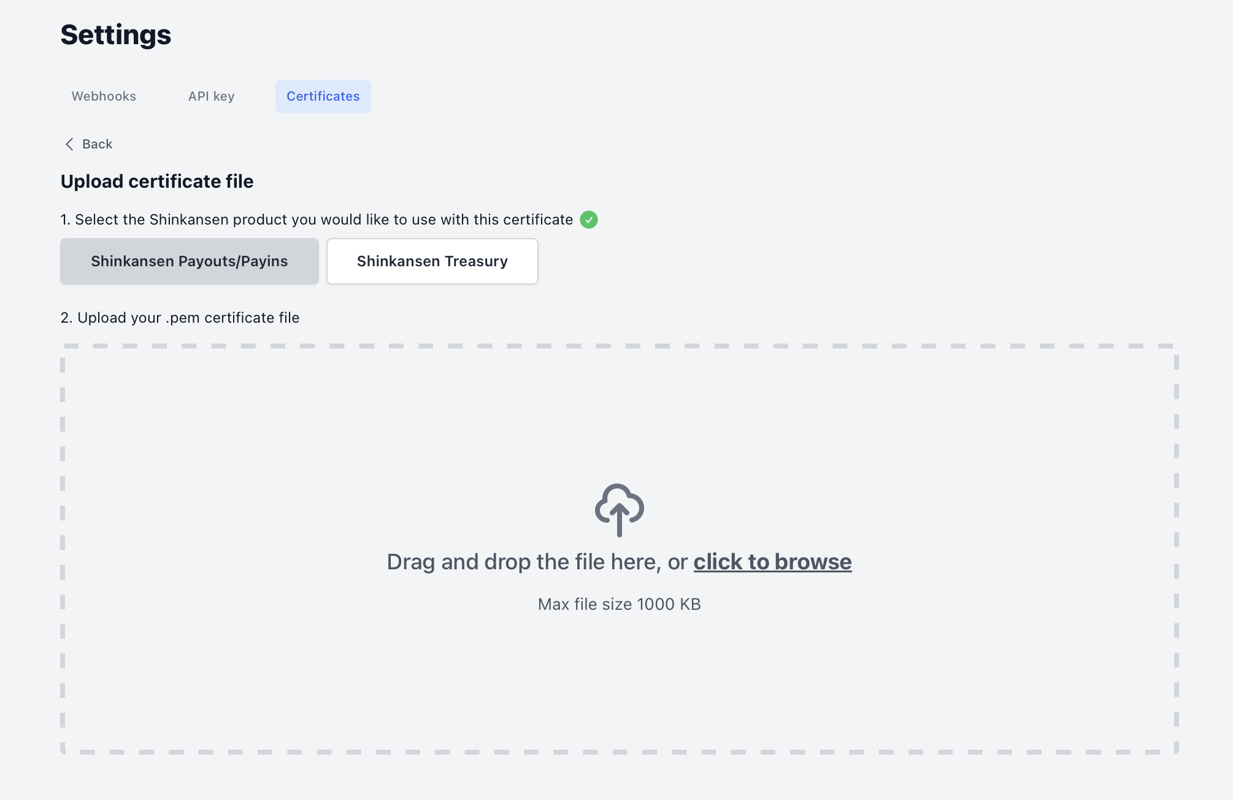Open the Certificates tab
Screen dimensions: 1233x800
(323, 96)
